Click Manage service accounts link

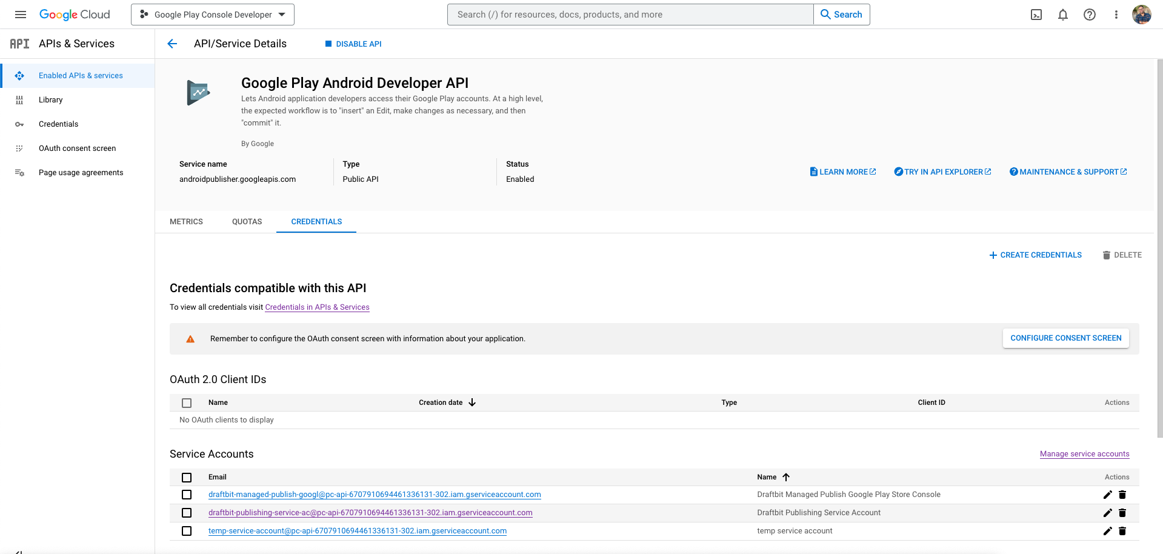click(x=1085, y=454)
